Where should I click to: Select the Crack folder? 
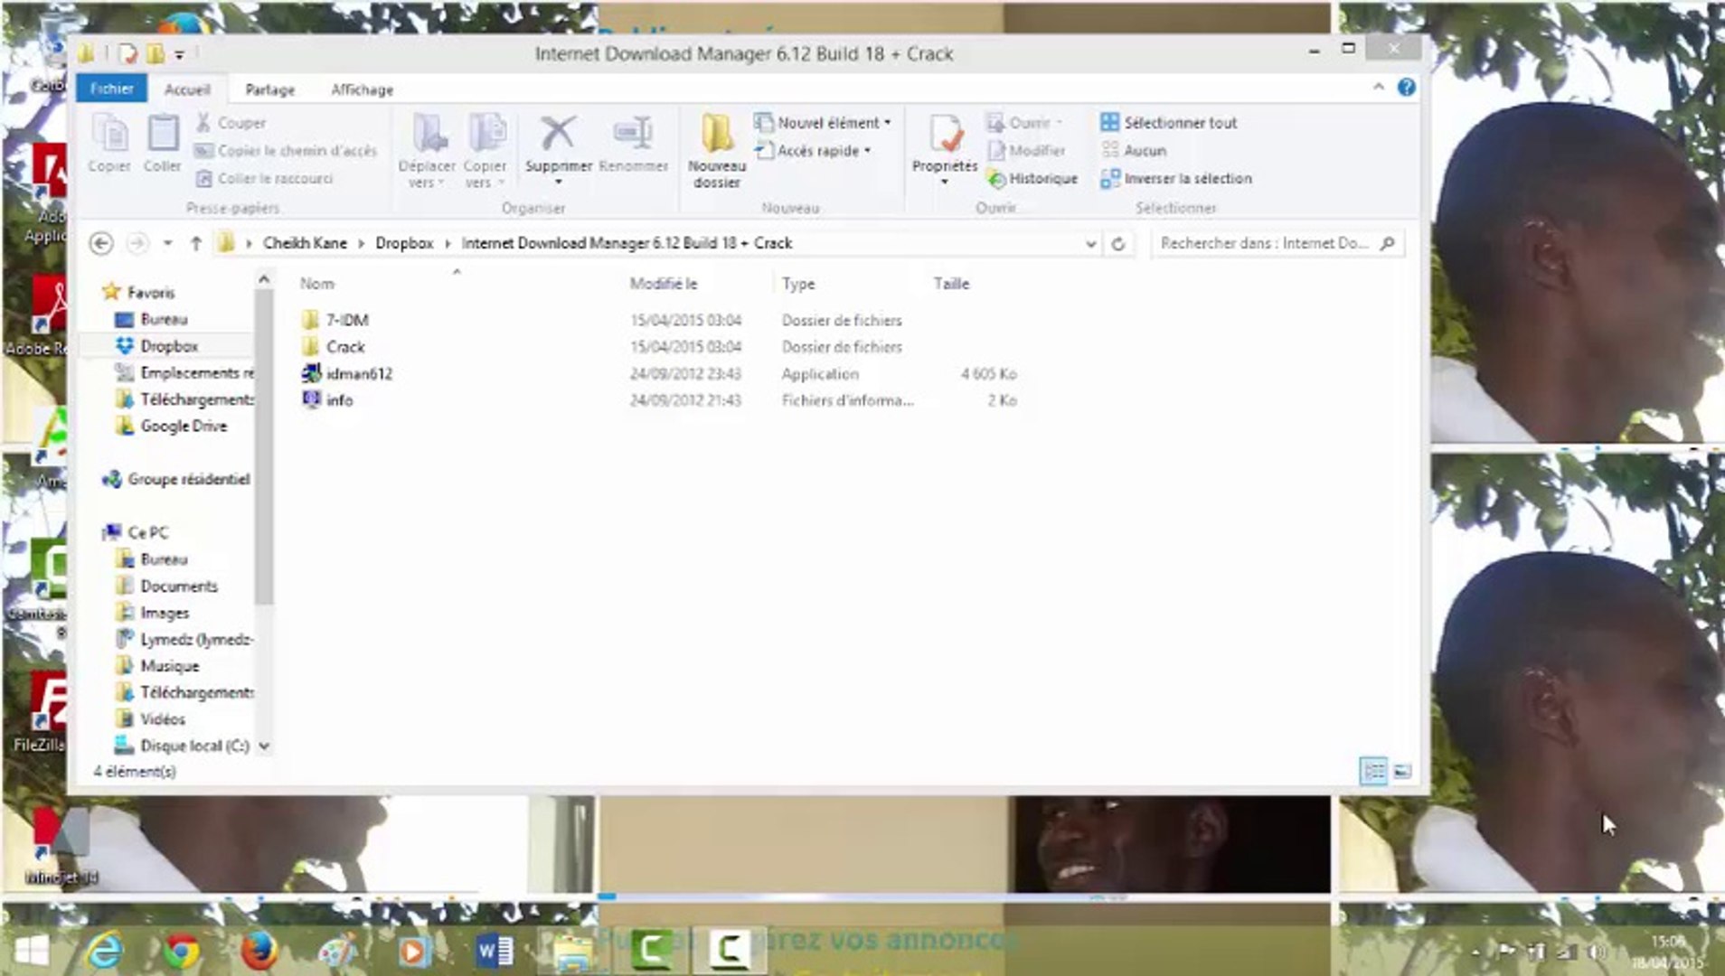(345, 347)
